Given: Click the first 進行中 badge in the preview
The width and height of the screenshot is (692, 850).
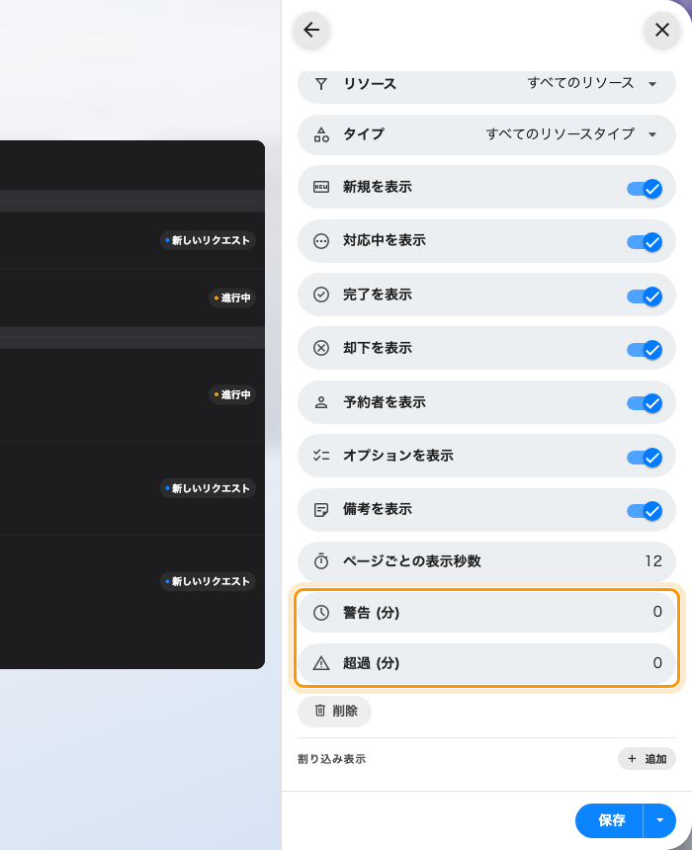Looking at the screenshot, I should tap(232, 297).
